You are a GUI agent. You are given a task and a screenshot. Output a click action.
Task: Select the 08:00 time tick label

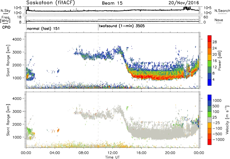click(x=84, y=153)
